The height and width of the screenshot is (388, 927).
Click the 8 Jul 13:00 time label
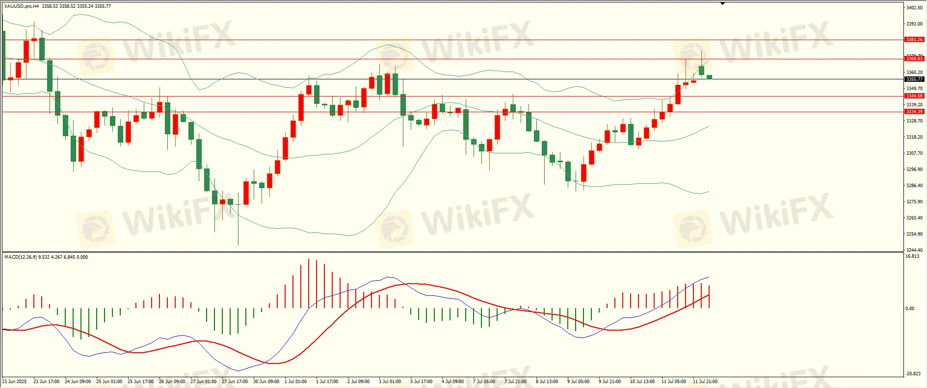547,382
